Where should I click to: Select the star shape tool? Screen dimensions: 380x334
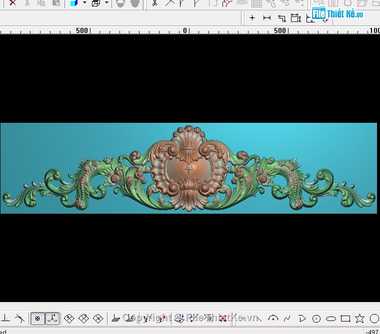[359, 319]
